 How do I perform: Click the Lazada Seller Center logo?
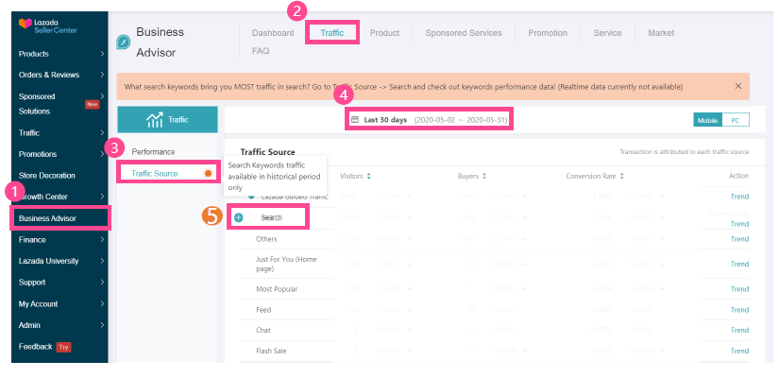(48, 26)
